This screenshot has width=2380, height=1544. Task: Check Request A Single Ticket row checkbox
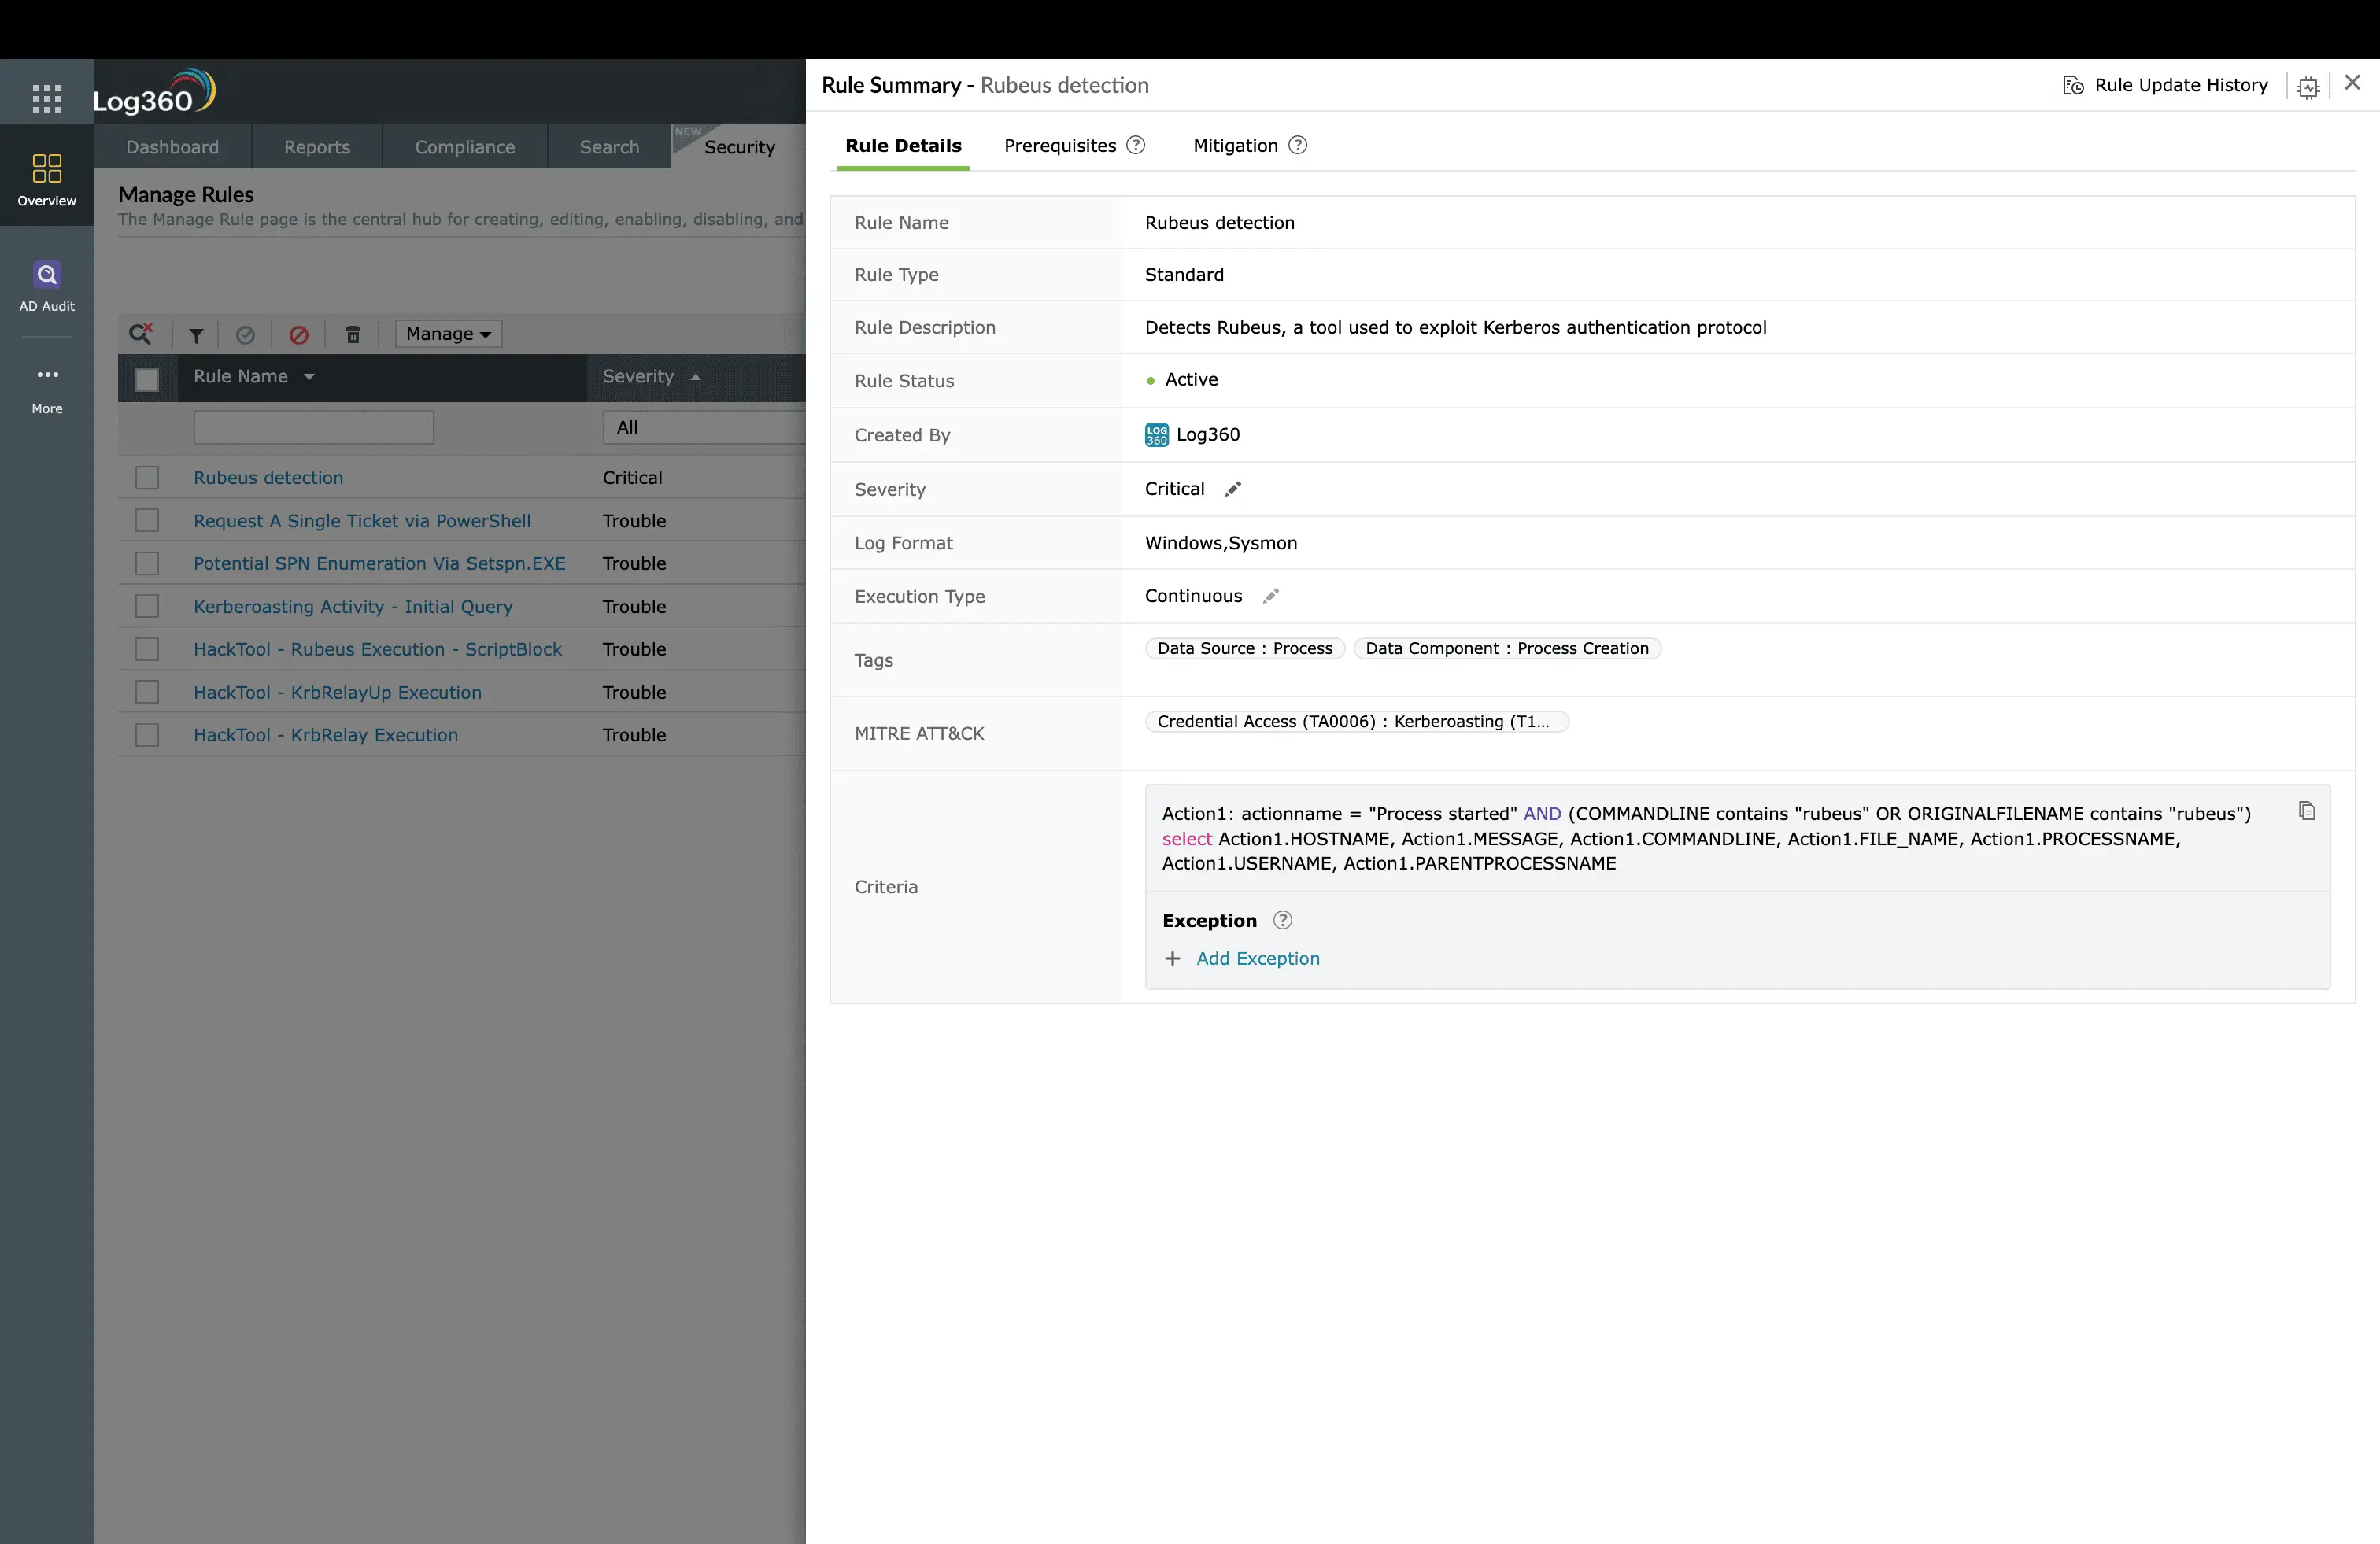(147, 521)
